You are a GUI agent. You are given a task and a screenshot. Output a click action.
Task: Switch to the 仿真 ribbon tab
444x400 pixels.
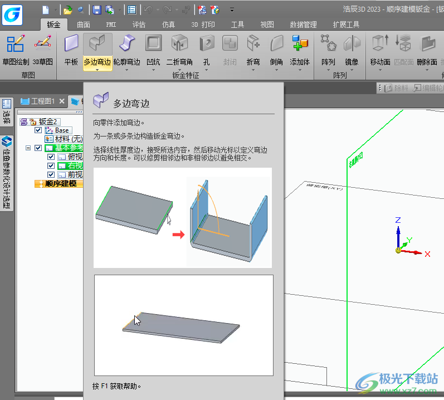168,25
